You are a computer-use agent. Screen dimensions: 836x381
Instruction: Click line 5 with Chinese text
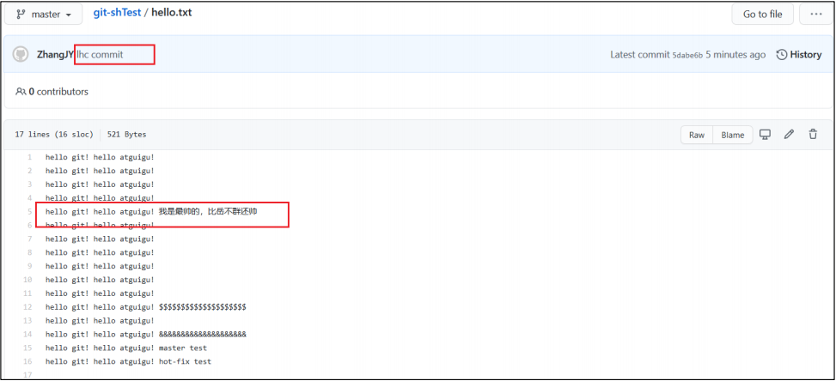(152, 212)
